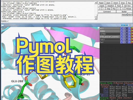Open Hide menu for 'all' row

pyautogui.click(x=127, y=28)
